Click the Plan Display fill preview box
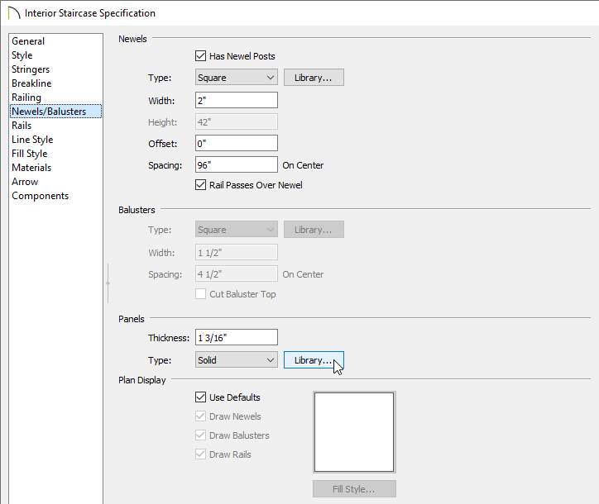The width and height of the screenshot is (599, 504). click(354, 432)
